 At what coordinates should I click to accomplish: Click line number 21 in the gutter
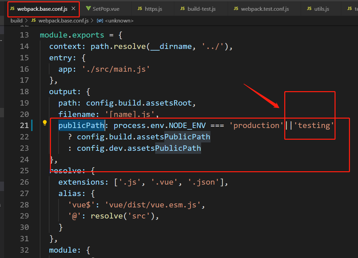coord(24,125)
